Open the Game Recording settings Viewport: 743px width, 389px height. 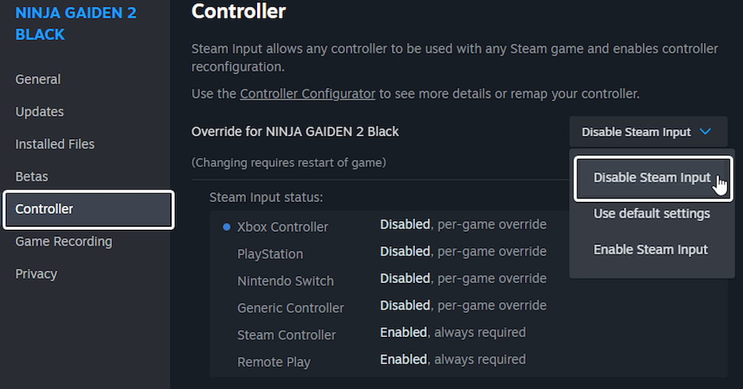(63, 242)
